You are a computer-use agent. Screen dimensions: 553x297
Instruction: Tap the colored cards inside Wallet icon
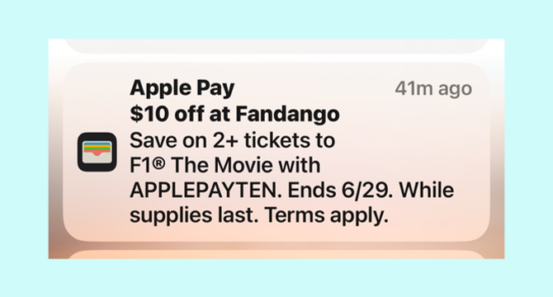point(97,149)
